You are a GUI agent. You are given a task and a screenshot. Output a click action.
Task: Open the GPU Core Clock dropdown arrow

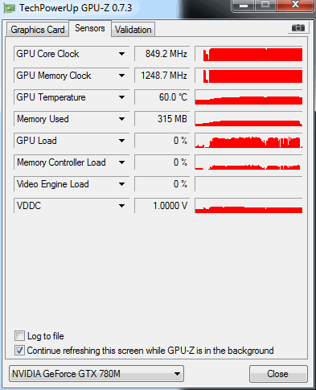click(x=121, y=54)
